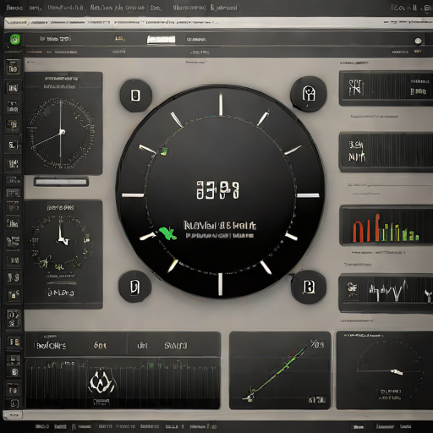Select the first icon in the left sidebar
Image resolution: width=433 pixels, height=433 pixels.
tap(13, 68)
